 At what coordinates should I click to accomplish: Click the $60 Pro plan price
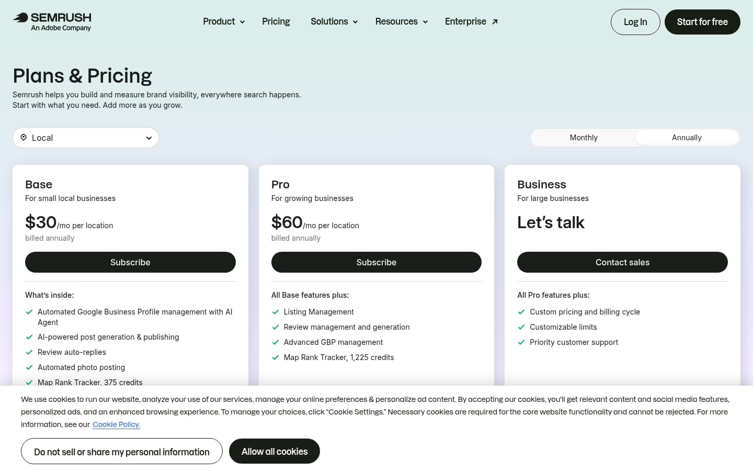tap(287, 222)
